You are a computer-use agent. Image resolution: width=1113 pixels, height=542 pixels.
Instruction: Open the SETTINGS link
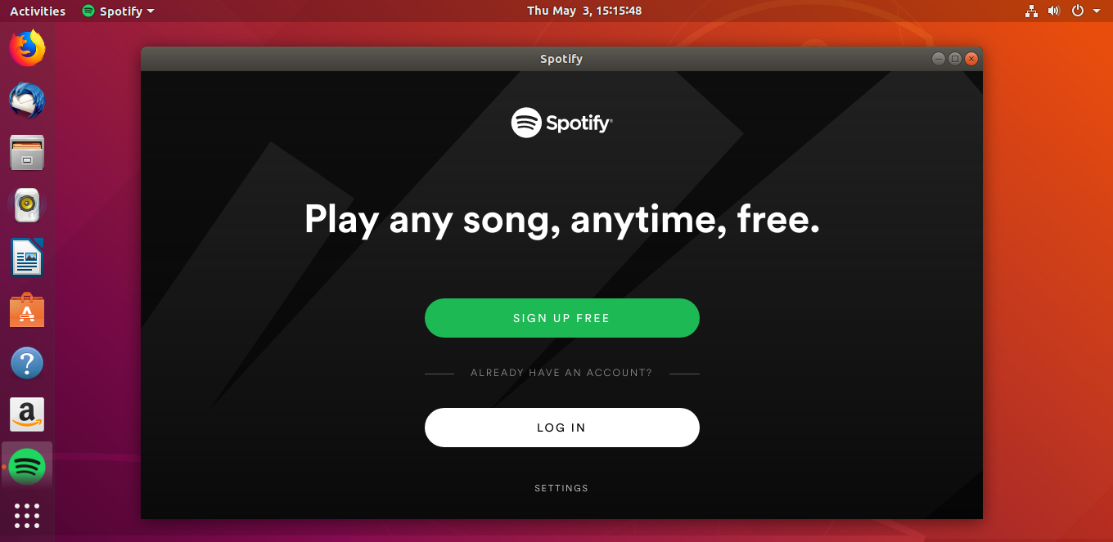[x=561, y=488]
